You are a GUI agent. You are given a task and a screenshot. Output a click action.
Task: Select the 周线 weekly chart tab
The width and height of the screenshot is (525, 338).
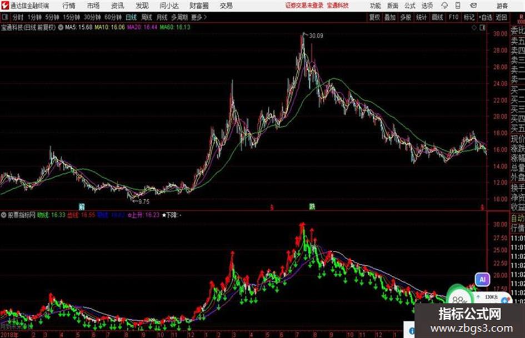147,17
